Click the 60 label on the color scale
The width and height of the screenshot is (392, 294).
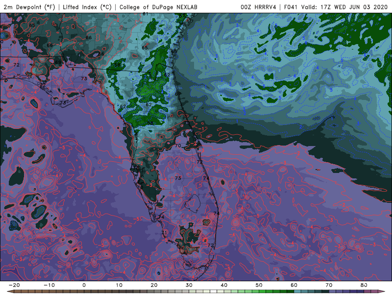click(x=294, y=285)
